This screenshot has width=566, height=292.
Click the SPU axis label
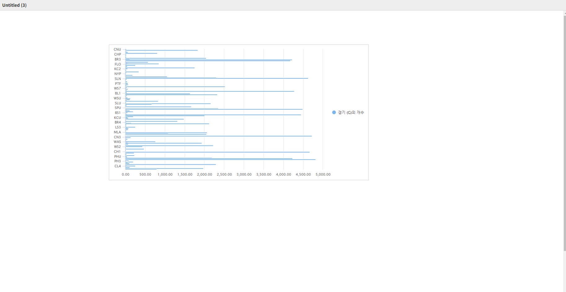[x=118, y=108]
